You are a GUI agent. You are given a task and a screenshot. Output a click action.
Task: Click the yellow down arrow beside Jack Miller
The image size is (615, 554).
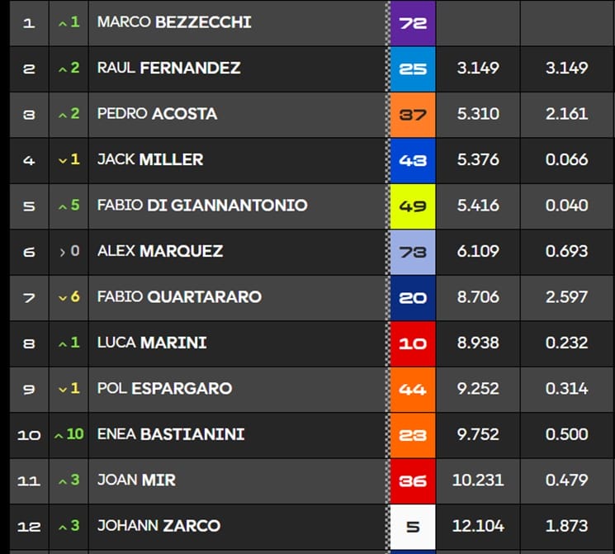[62, 160]
